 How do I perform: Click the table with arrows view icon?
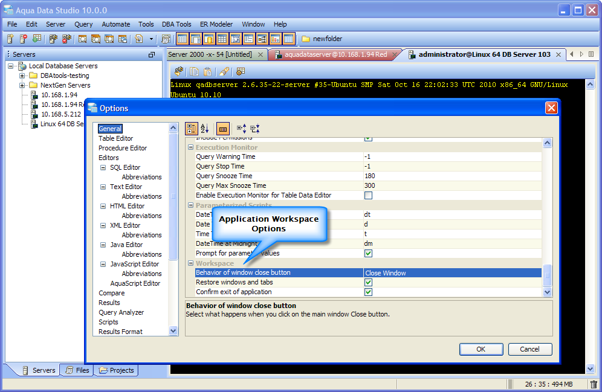click(235, 39)
